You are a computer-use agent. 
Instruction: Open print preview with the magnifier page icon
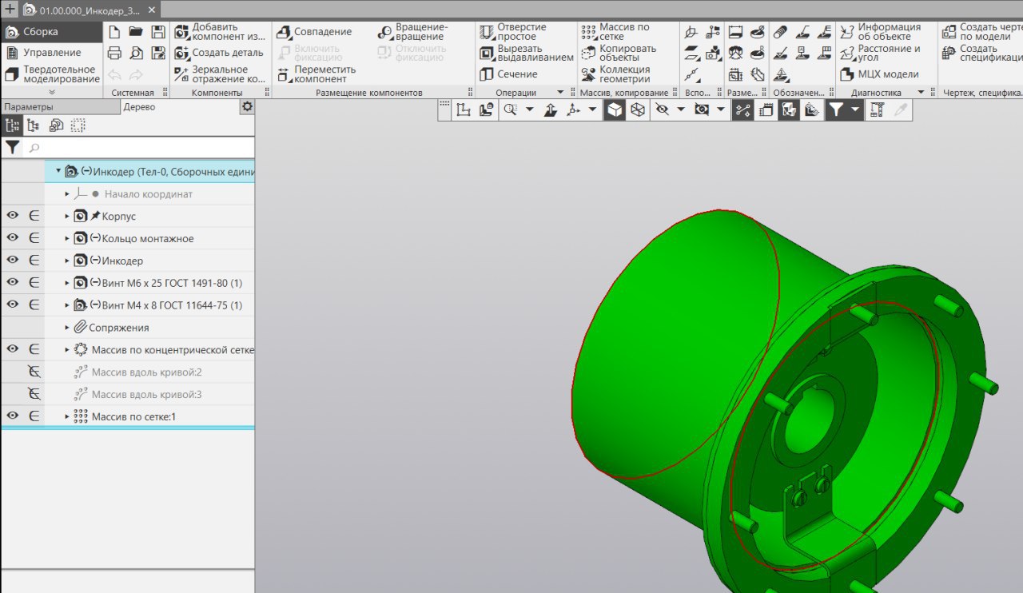click(x=136, y=53)
